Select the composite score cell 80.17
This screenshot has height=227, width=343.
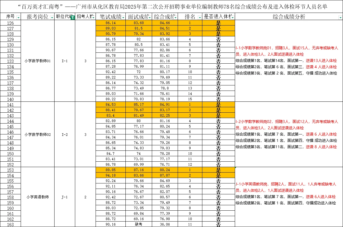click(165, 72)
